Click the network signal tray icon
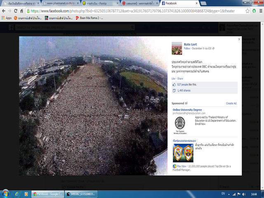The image size is (264, 198). click(234, 194)
